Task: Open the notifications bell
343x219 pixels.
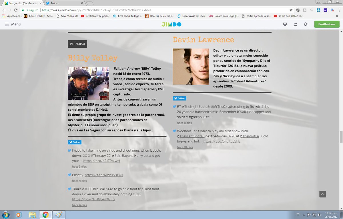Action: (x=306, y=24)
